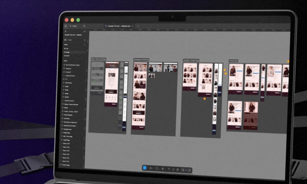Open dropdown arrow next to Move tool
This screenshot has width=307, height=184.
coord(147,168)
